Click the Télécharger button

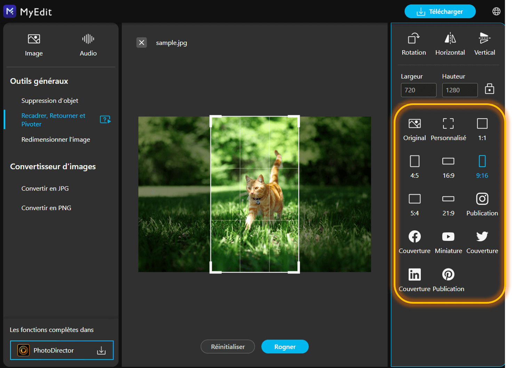(440, 11)
